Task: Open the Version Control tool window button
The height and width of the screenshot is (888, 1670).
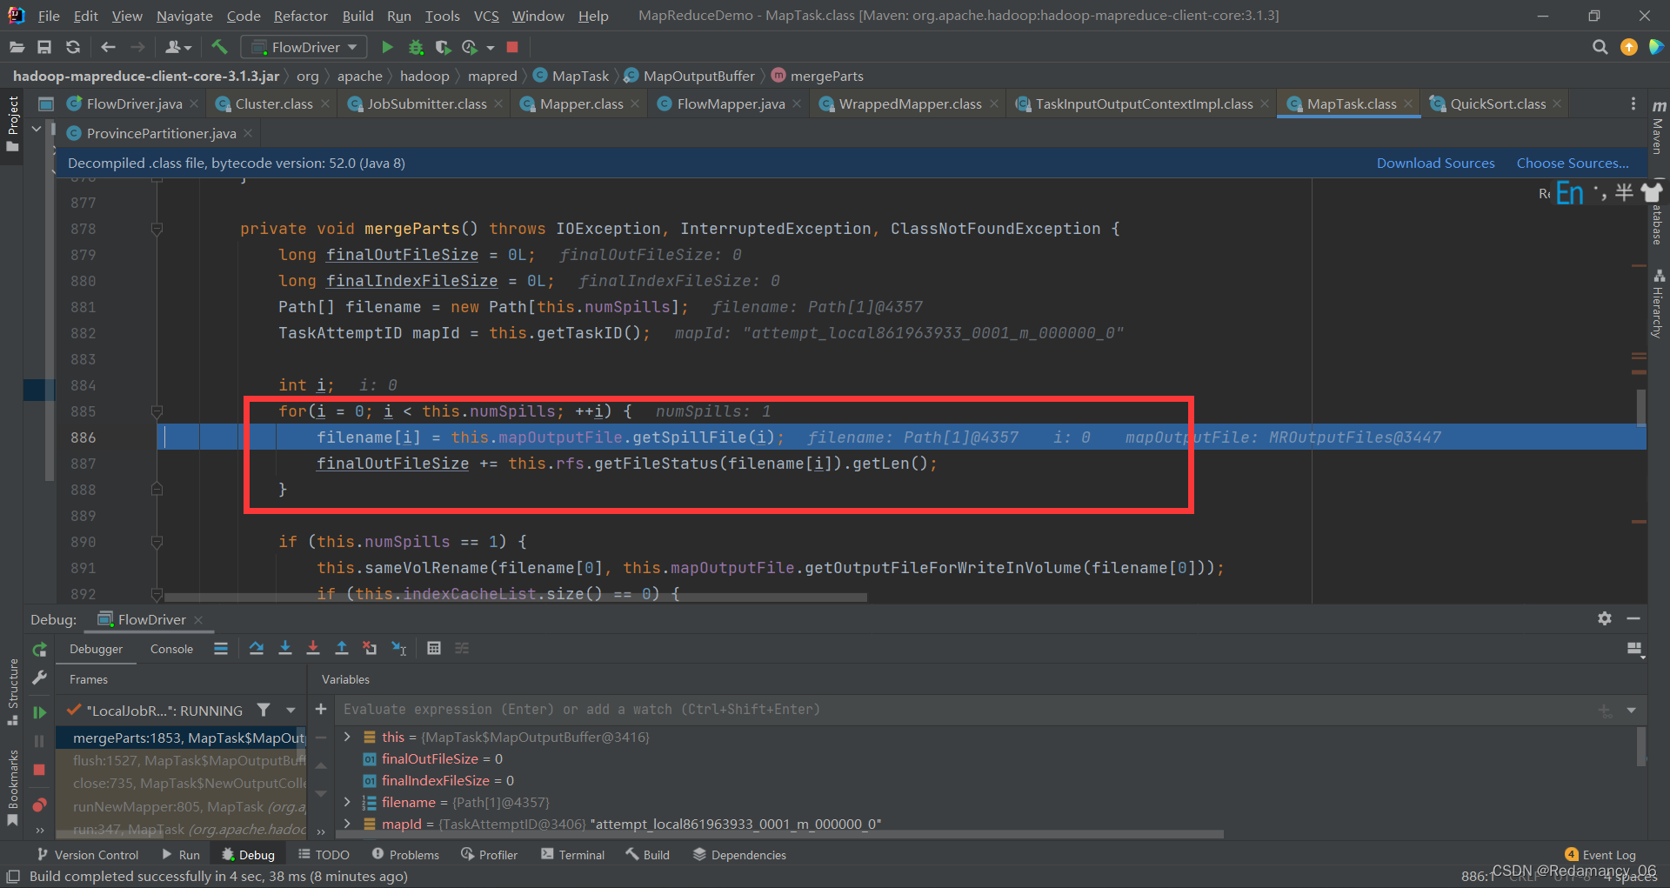Action: coord(87,855)
